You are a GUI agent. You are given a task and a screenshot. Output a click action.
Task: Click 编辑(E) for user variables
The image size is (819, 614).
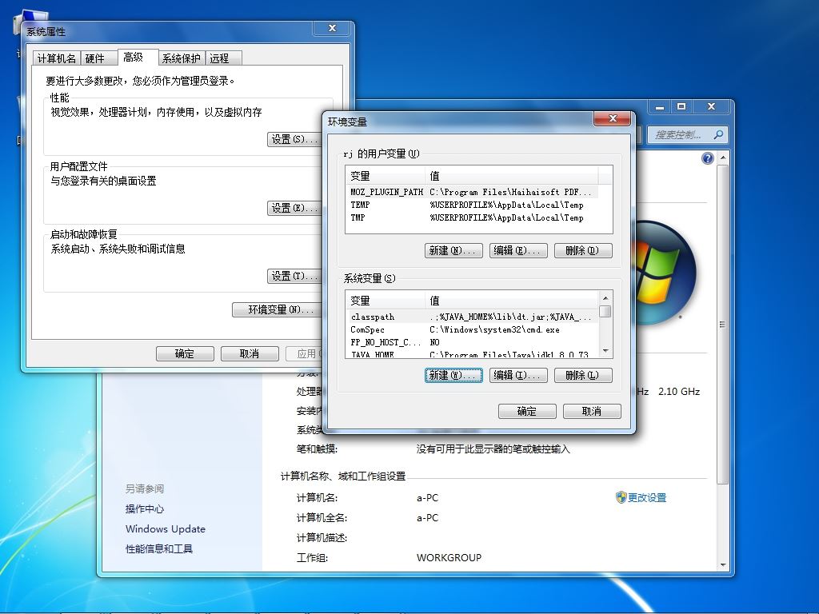(x=518, y=250)
